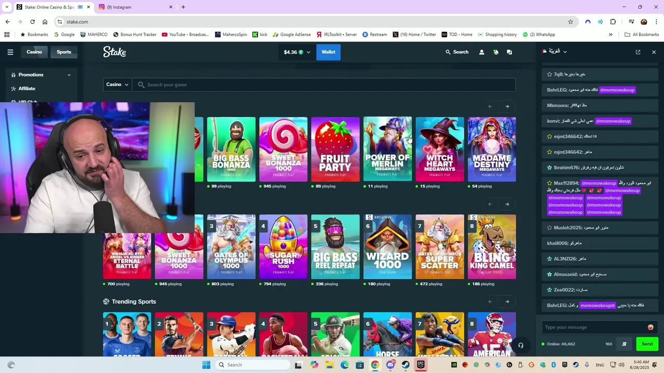Open the kick bookmark

tap(260, 35)
